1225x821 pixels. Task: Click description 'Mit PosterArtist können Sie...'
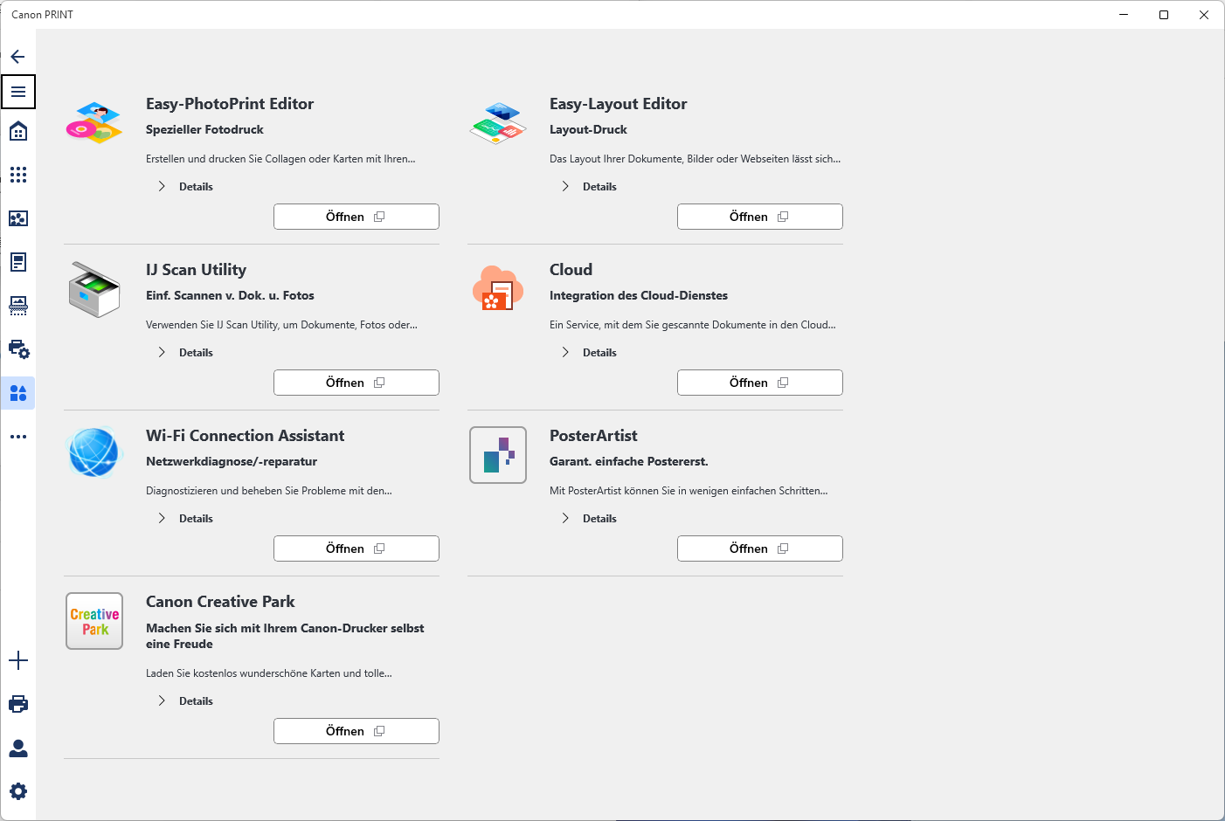point(689,491)
